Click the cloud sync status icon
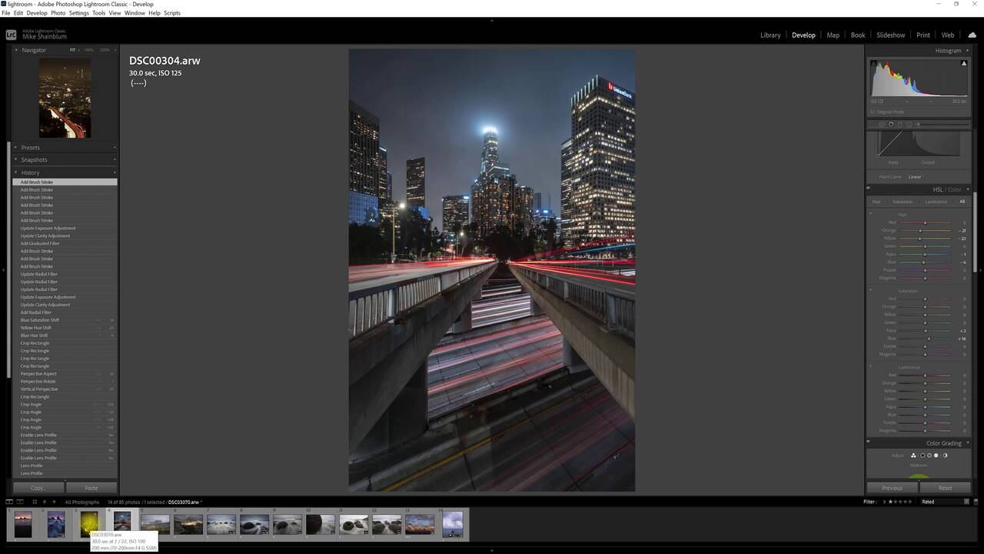The image size is (984, 554). pyautogui.click(x=972, y=35)
